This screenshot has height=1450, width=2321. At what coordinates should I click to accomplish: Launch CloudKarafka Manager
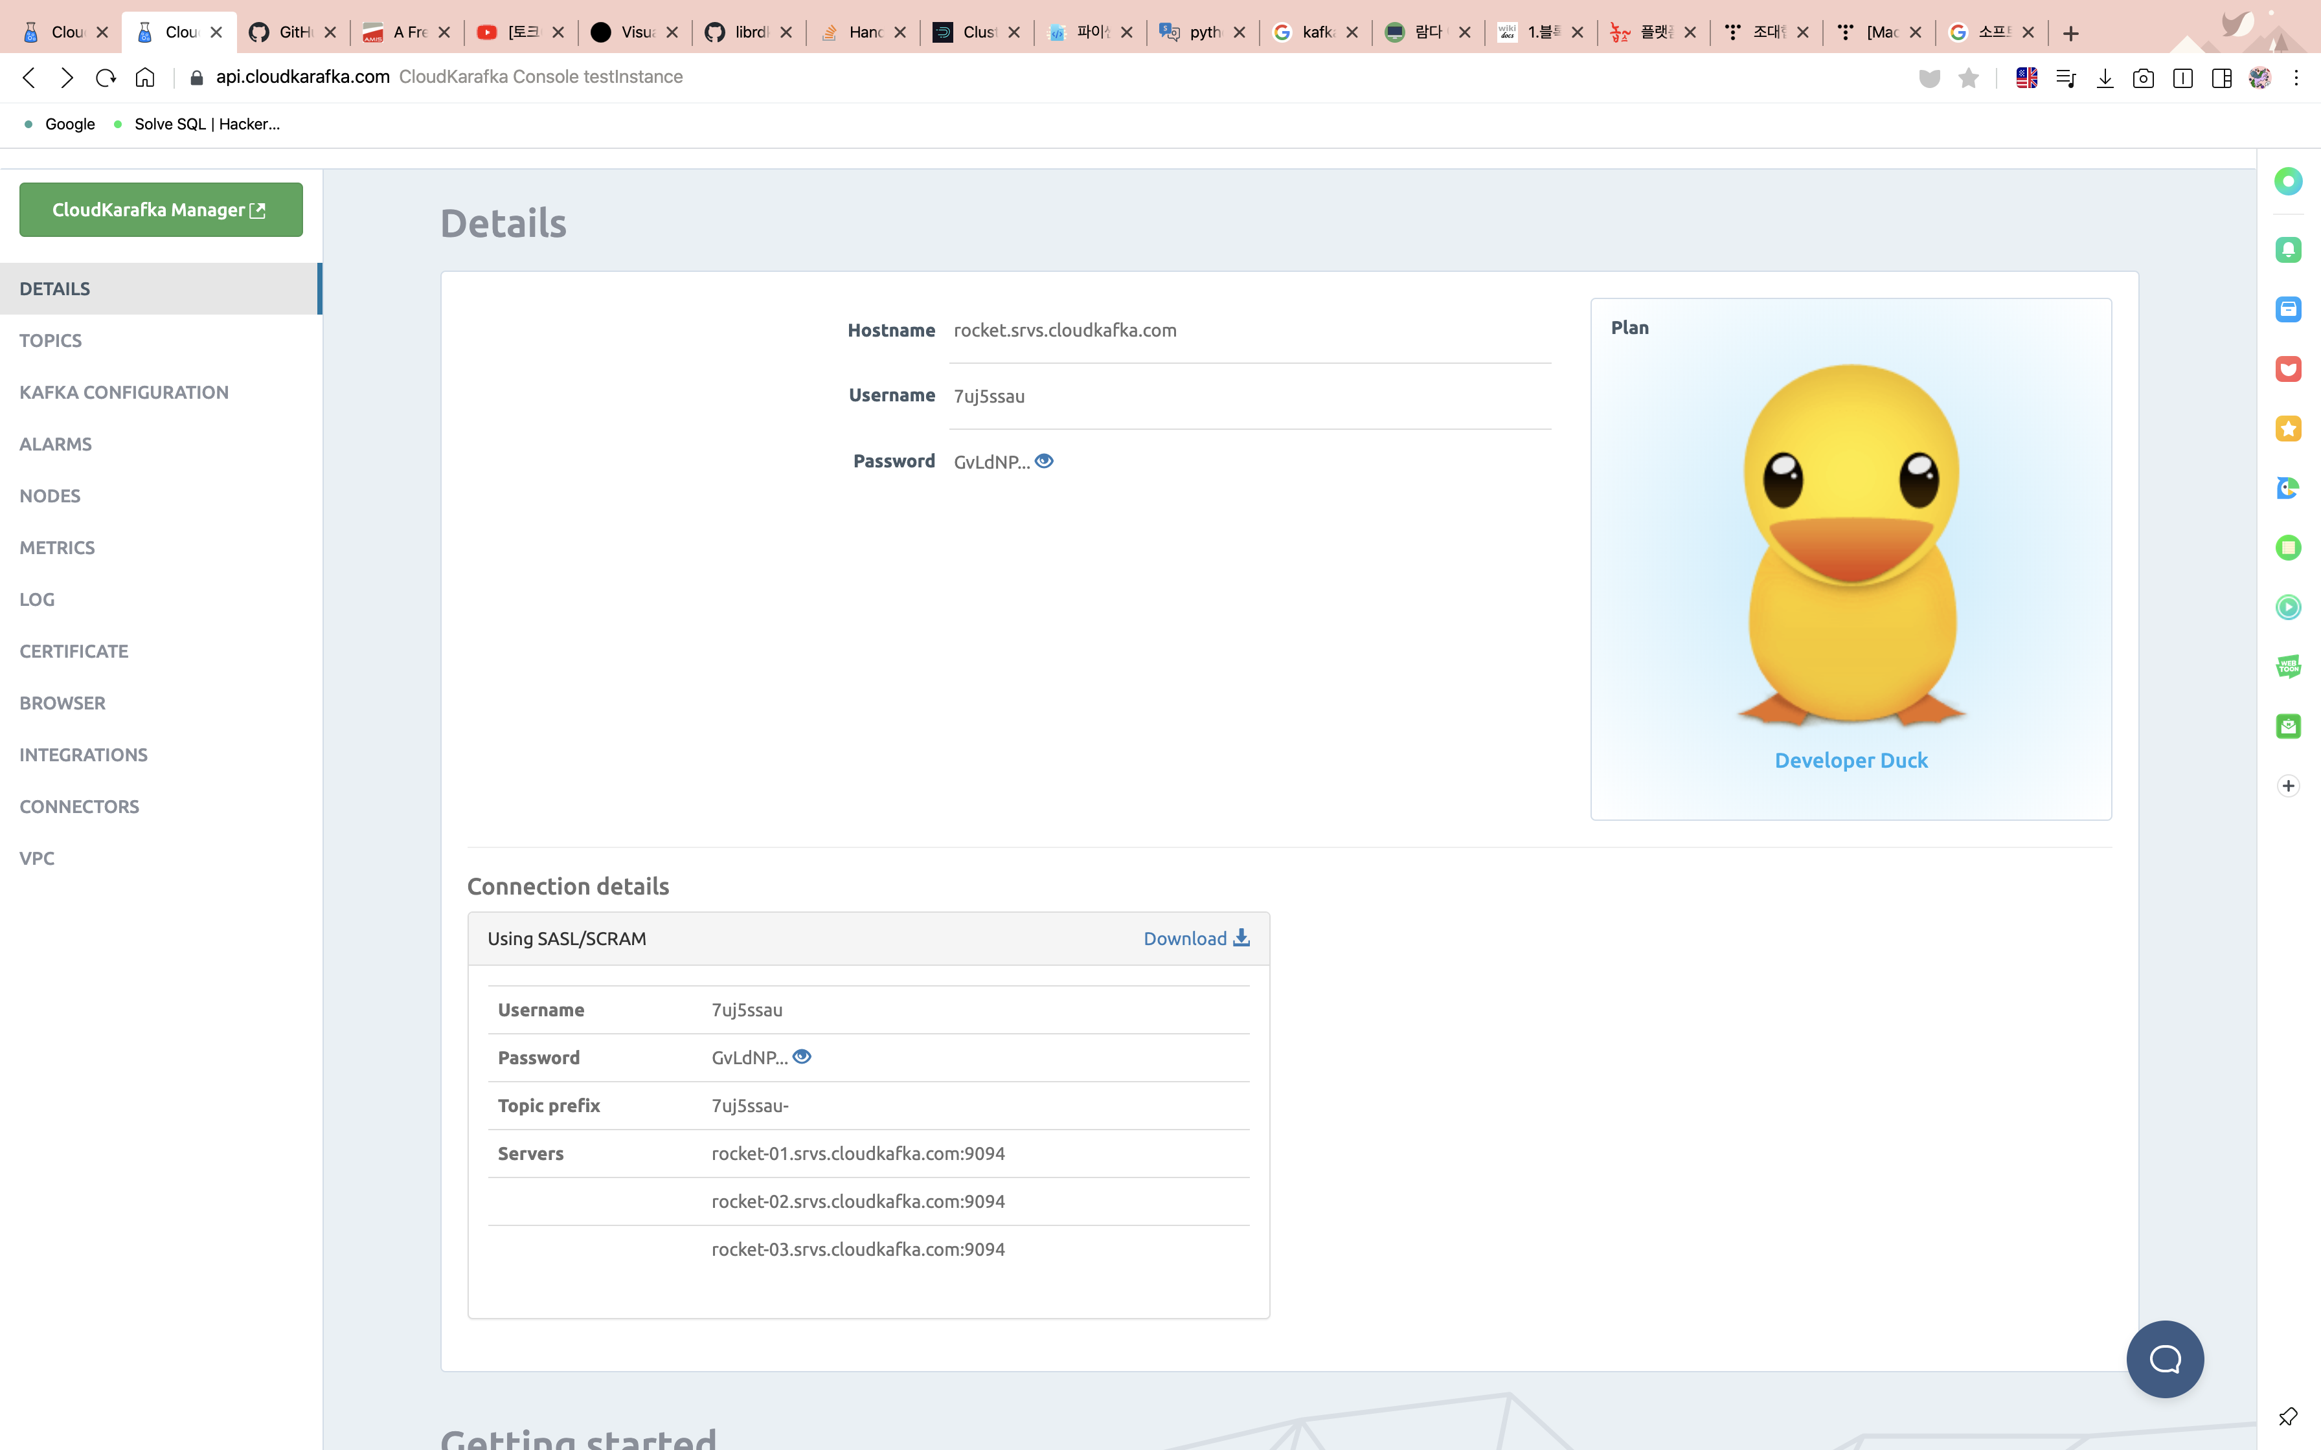(160, 209)
